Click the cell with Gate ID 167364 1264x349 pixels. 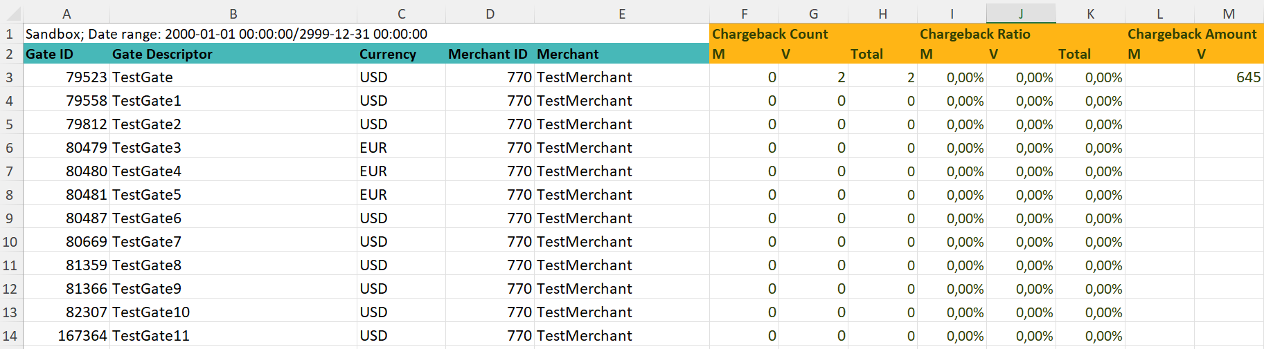coord(66,336)
